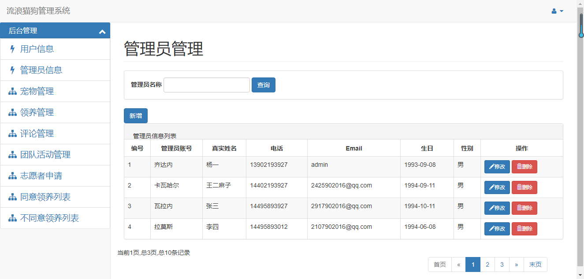Go to 首页 first page
This screenshot has width=584, height=279.
(x=440, y=264)
